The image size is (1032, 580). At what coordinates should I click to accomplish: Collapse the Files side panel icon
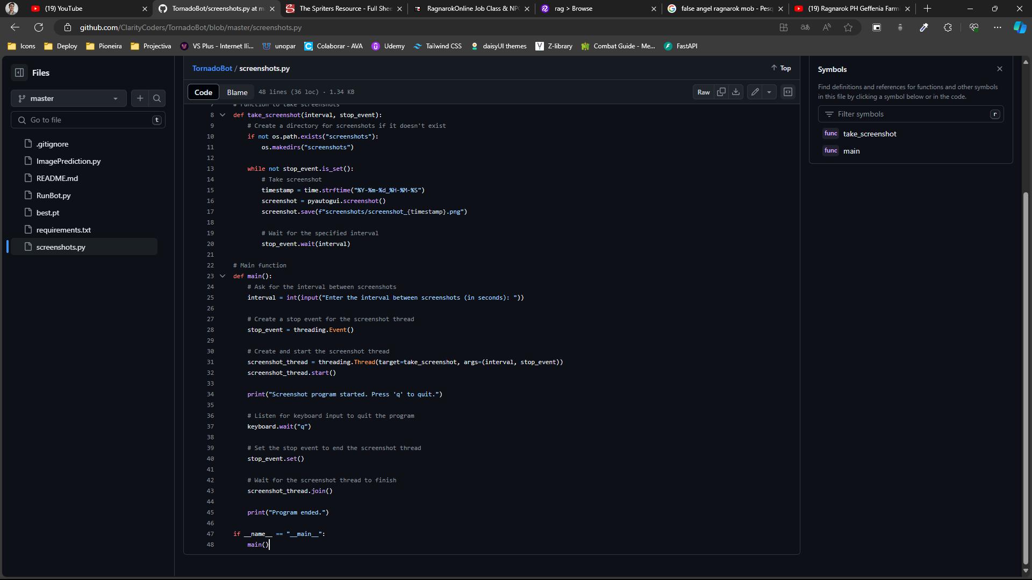(x=19, y=73)
